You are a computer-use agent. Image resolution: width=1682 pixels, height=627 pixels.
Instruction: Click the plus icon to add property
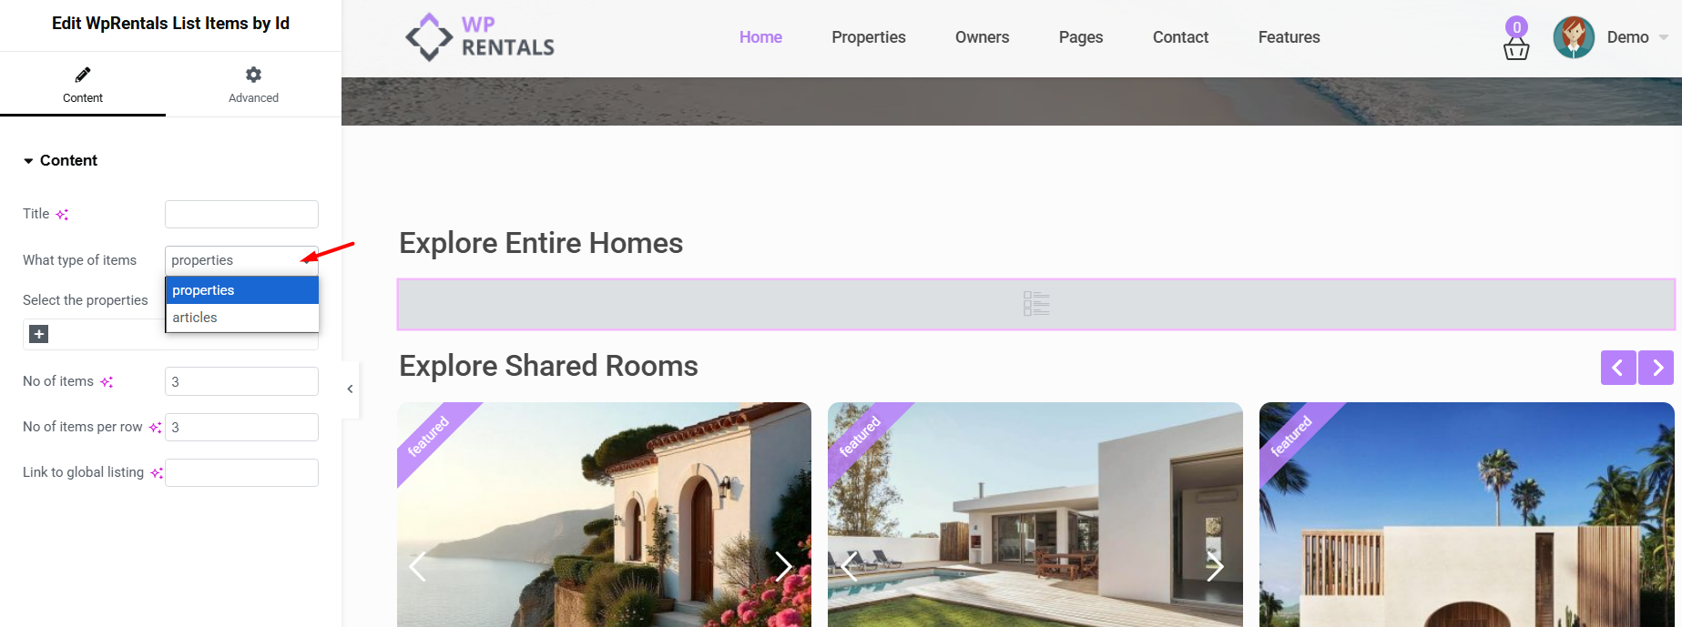tap(39, 334)
